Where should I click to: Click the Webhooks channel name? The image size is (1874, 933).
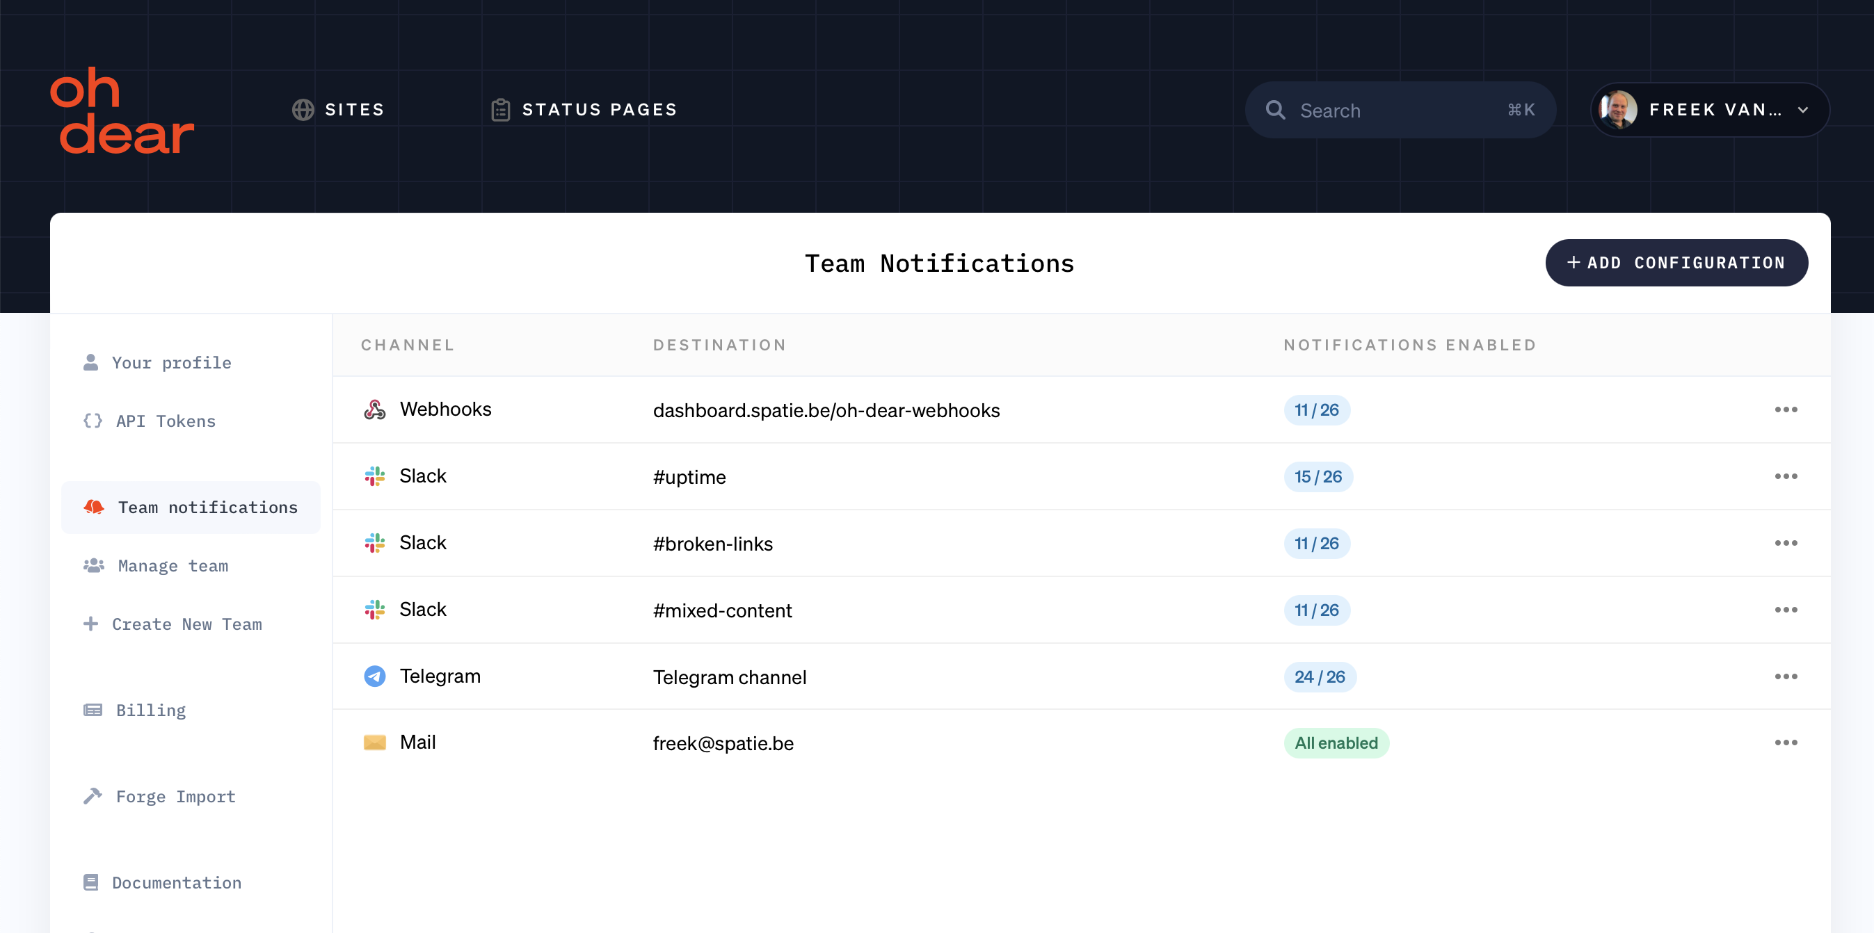coord(446,409)
